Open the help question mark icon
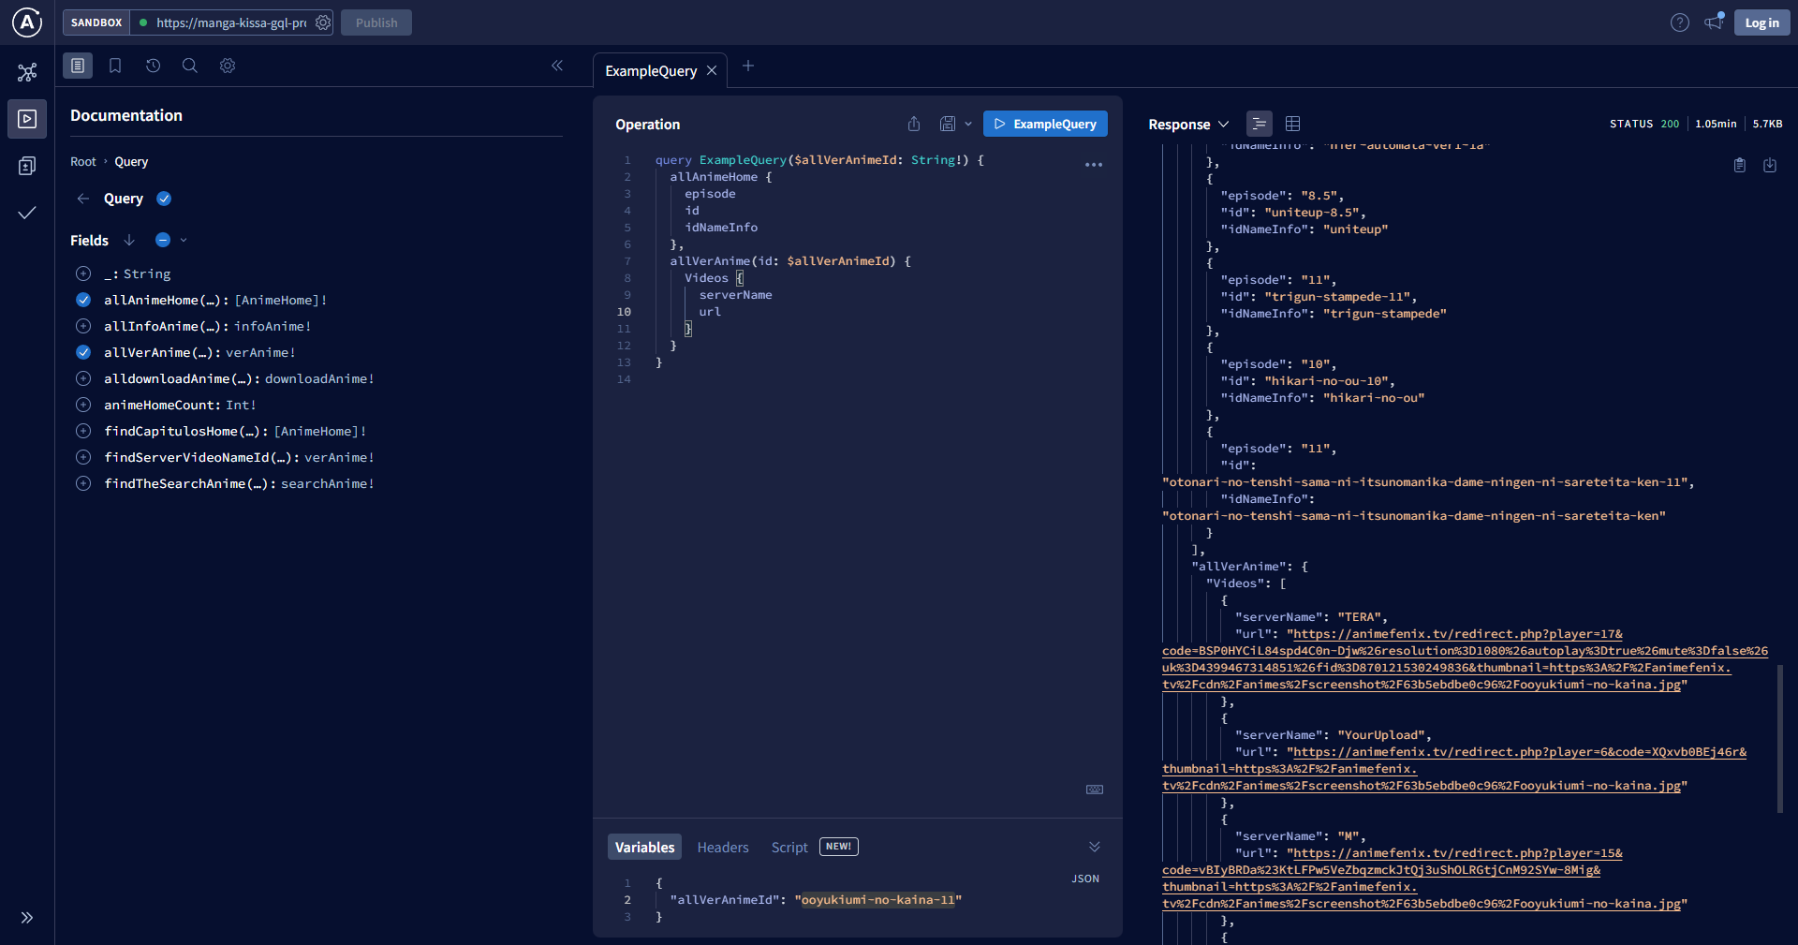Viewport: 1798px width, 945px height. tap(1680, 22)
